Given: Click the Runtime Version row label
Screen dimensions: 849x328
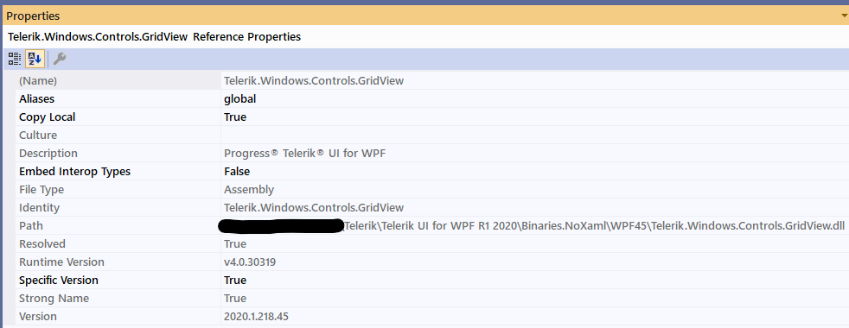Looking at the screenshot, I should pos(61,262).
